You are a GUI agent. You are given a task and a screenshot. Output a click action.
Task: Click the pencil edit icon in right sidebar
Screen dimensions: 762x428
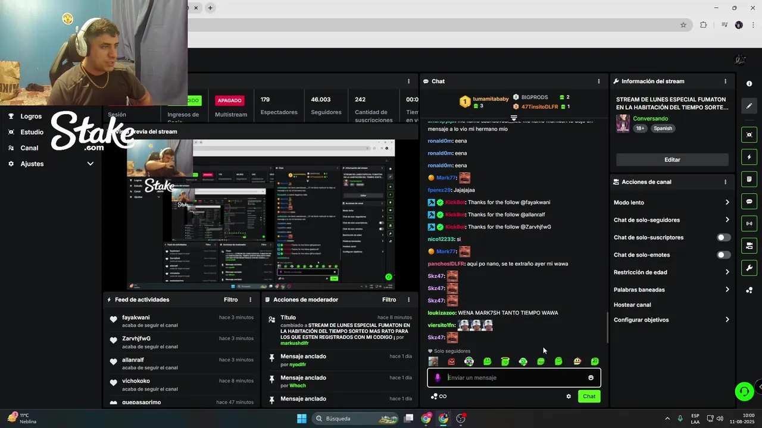click(749, 106)
